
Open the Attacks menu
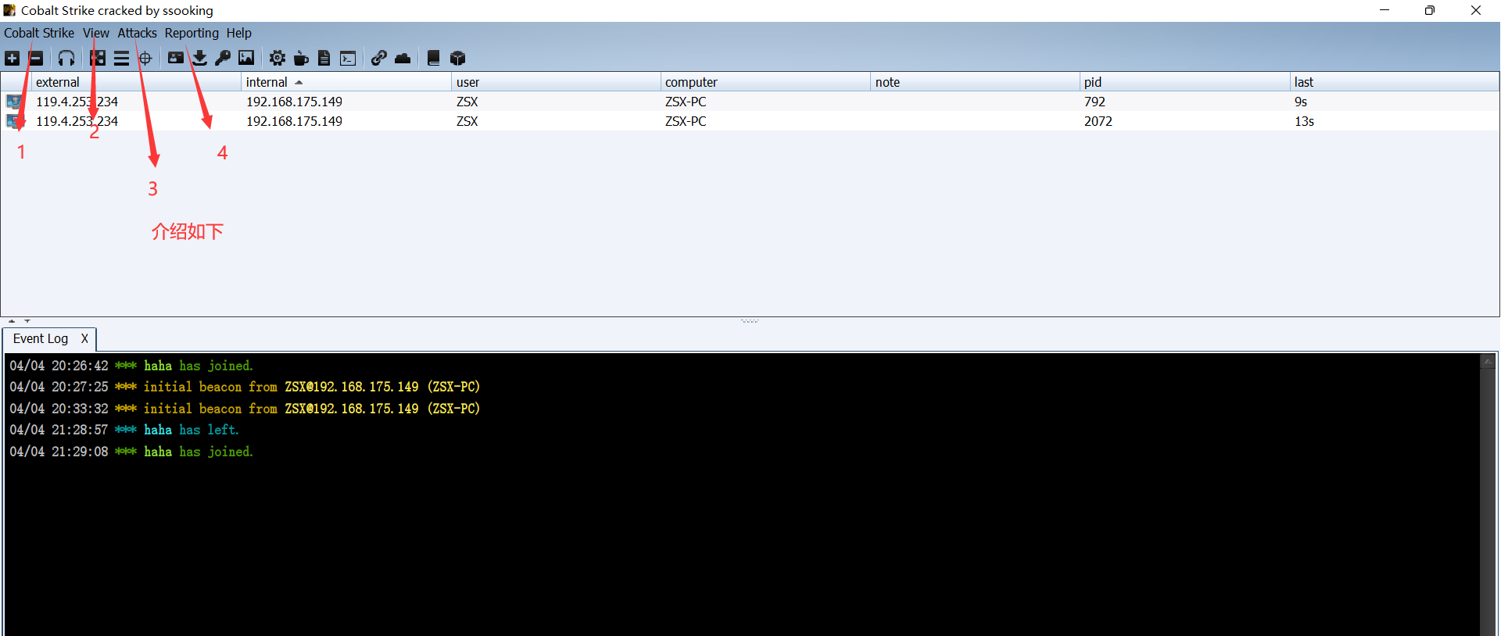pyautogui.click(x=138, y=33)
